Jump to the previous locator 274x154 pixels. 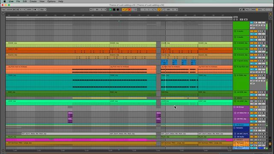234,20
